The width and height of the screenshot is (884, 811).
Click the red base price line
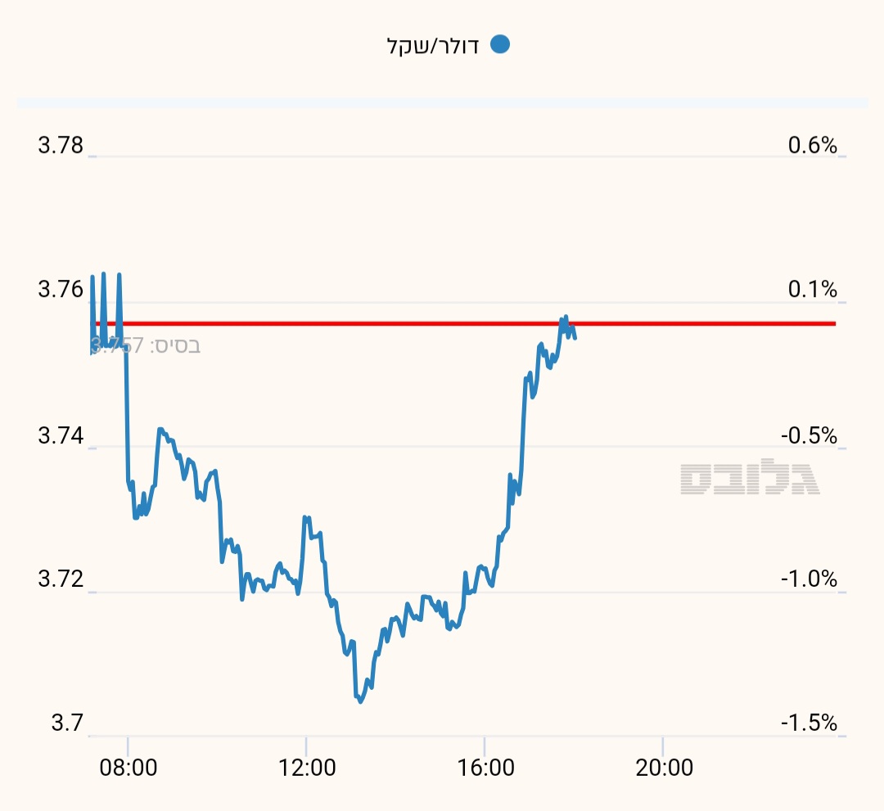click(x=696, y=323)
